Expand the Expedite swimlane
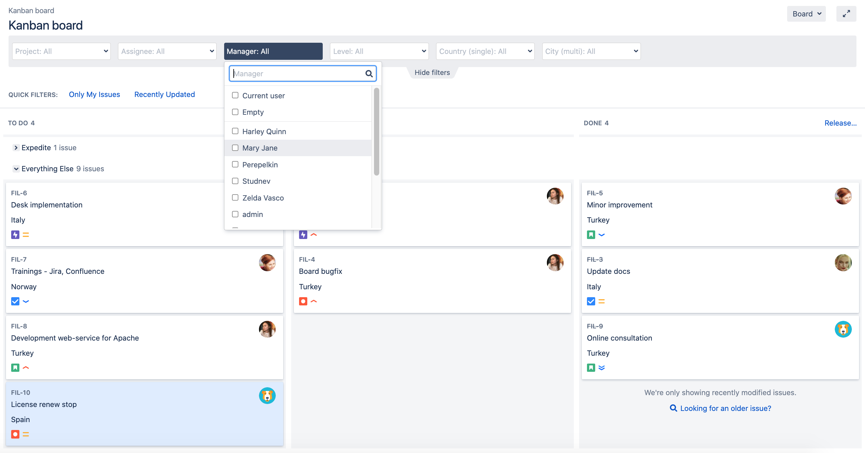Screen dimensions: 865x453 point(16,148)
